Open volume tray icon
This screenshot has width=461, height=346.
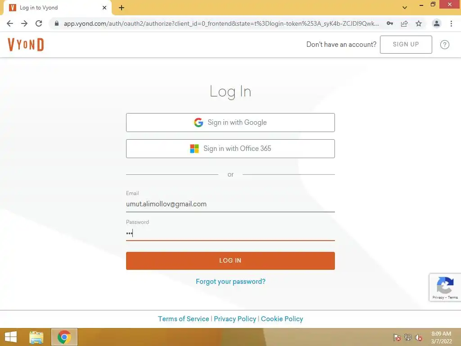(419, 337)
